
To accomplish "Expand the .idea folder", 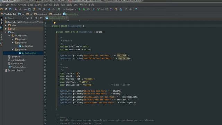I will (6, 25).
